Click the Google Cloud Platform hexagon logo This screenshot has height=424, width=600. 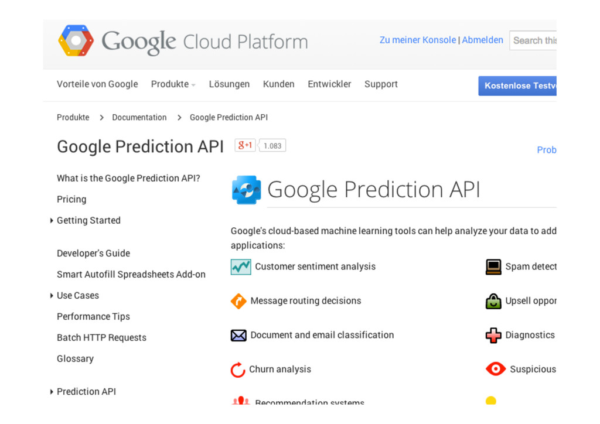76,40
